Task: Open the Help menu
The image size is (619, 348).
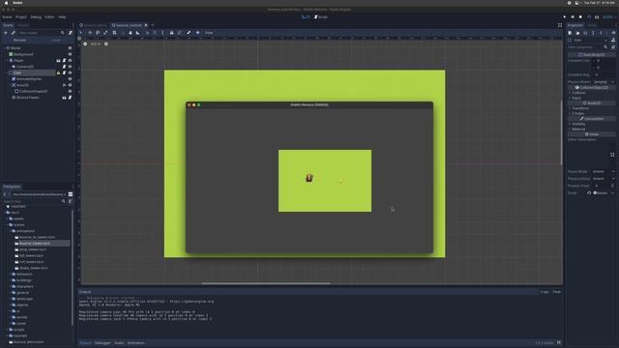Action: pos(62,17)
